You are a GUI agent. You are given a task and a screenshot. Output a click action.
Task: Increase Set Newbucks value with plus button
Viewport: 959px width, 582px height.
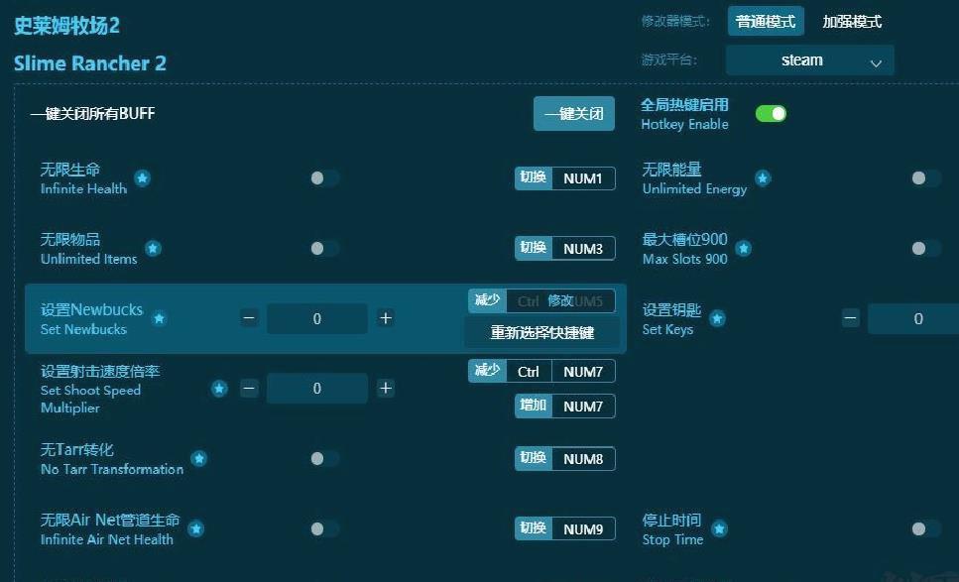click(386, 318)
